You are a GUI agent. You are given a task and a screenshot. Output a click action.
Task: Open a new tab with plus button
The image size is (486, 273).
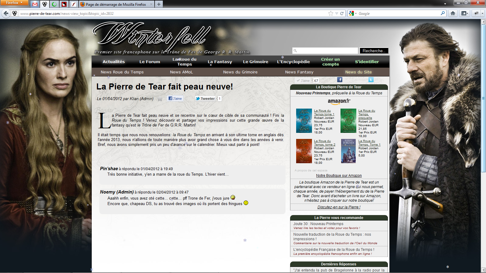159,4
